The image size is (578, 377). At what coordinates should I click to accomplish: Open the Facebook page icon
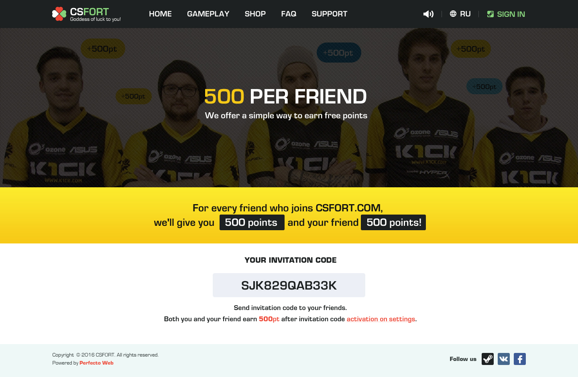[520, 359]
